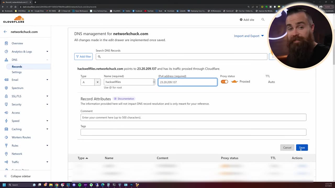This screenshot has width=335, height=188.
Task: Click the Analytics & Logs chart icon
Action: [6, 51]
